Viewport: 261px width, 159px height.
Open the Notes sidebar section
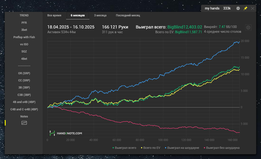(24, 116)
